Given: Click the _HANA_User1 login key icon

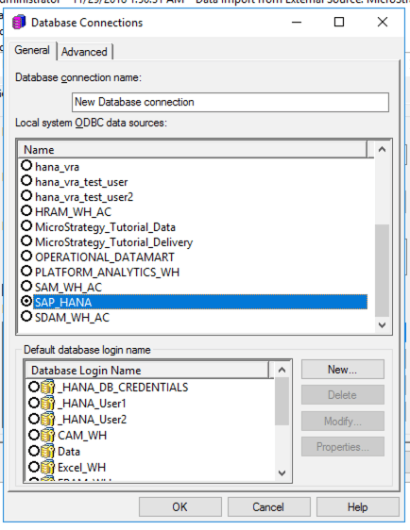Looking at the screenshot, I should (48, 403).
